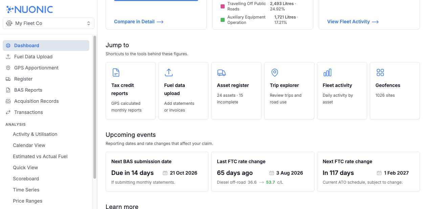This screenshot has width=428, height=209.
Task: Click the '2,493 Litres' value
Action: point(281,4)
